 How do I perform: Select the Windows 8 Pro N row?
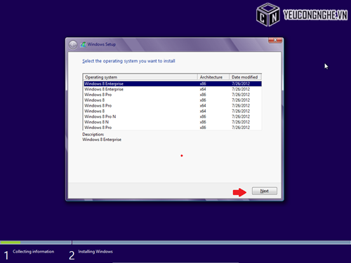tap(173, 116)
